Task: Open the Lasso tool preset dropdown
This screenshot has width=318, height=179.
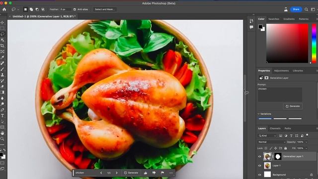Action: pyautogui.click(x=18, y=9)
